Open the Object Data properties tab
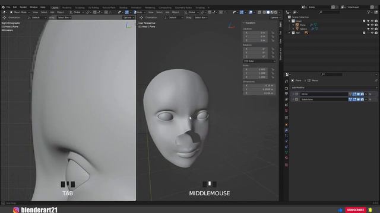 286,153
